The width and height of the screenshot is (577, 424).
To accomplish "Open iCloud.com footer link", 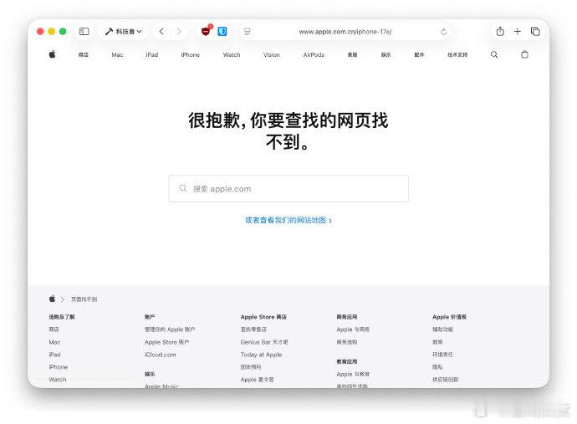I will 160,355.
